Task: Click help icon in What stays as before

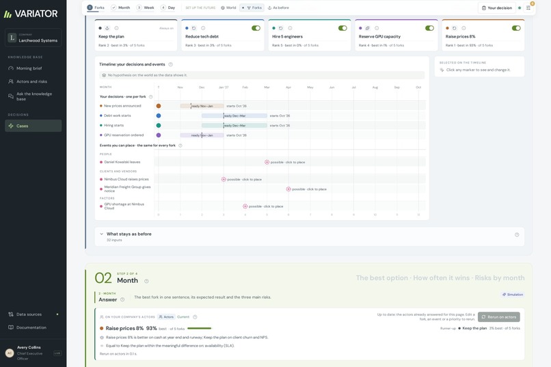Action: [x=517, y=234]
